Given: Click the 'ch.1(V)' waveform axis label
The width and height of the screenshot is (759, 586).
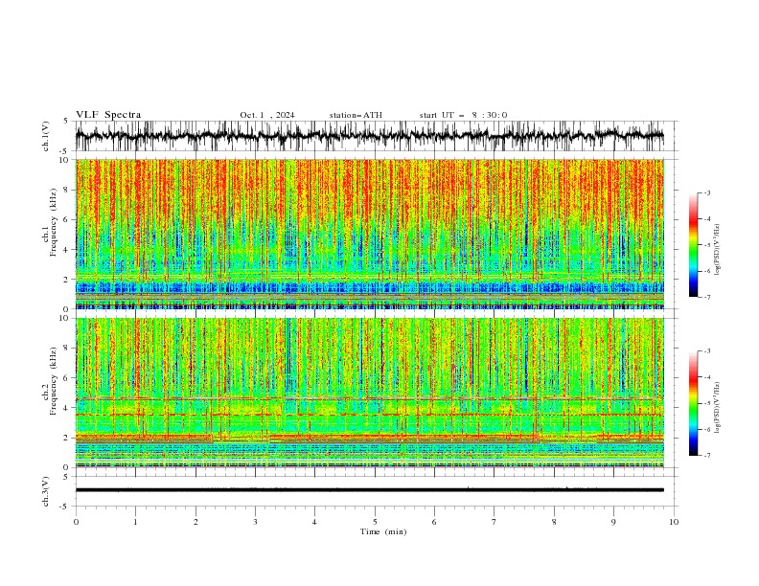Looking at the screenshot, I should coord(46,136).
